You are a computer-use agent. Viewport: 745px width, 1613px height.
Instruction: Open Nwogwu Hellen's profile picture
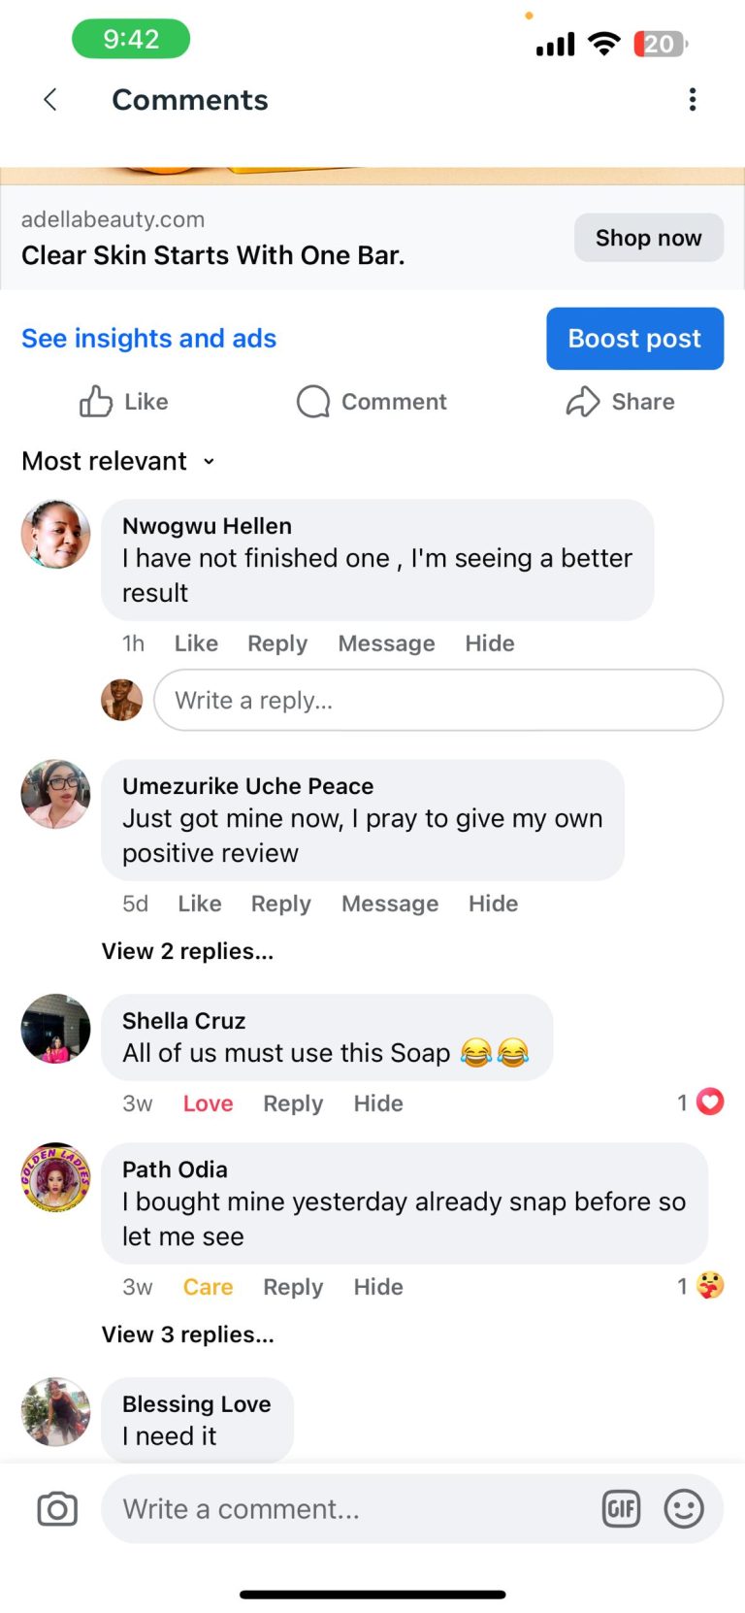coord(55,535)
